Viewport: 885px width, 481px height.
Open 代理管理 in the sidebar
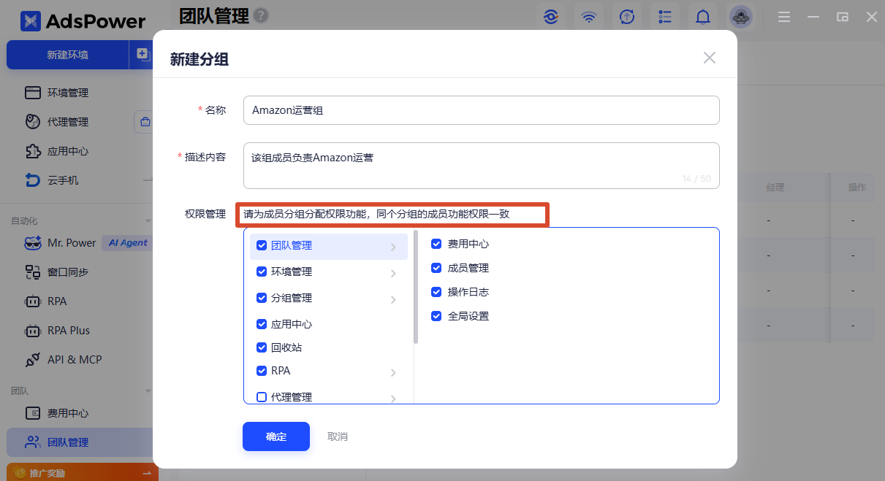(x=68, y=122)
